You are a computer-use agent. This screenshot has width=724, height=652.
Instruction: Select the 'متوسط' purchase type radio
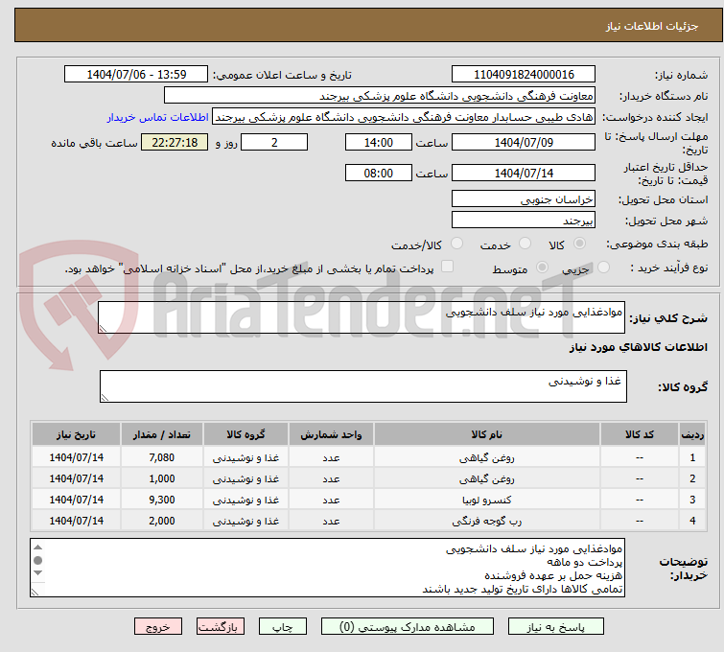click(542, 268)
